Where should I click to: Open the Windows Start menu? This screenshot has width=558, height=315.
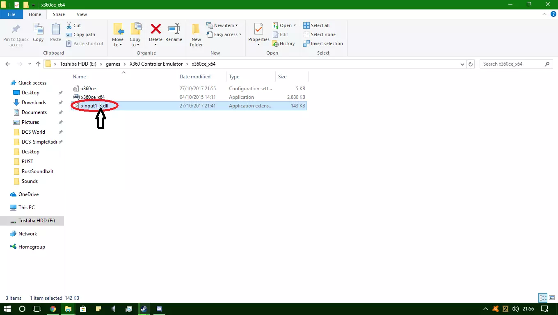point(7,309)
